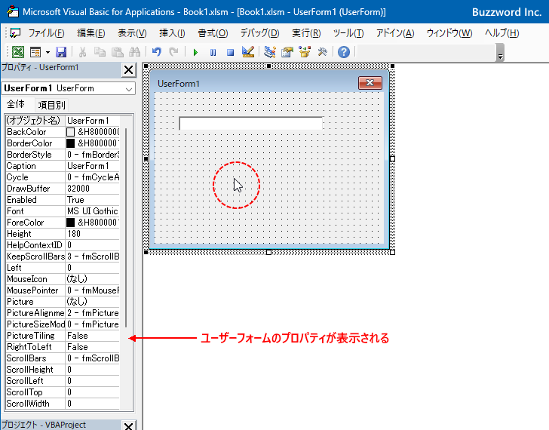
Task: Select the KeepScrollBarsVisible property row
Action: [63, 256]
